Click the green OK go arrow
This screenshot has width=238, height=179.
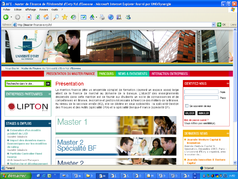219,24
